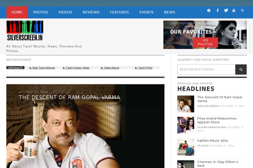Click the HQ Photos red button

tap(205, 42)
